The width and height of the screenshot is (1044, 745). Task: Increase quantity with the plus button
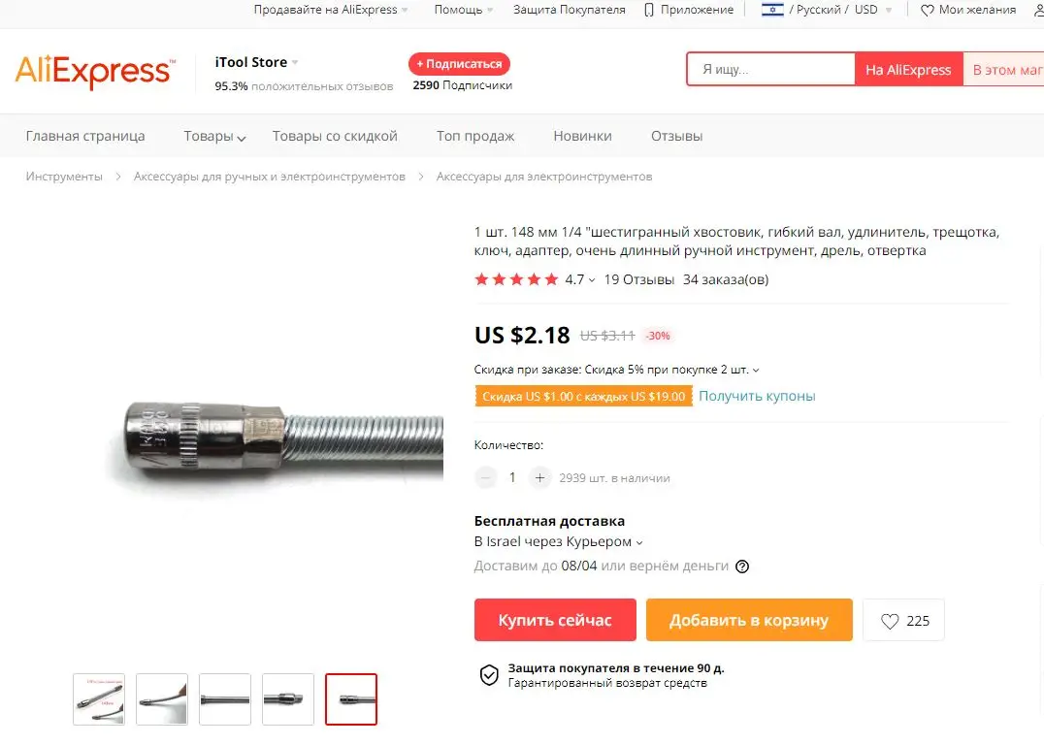tap(539, 477)
